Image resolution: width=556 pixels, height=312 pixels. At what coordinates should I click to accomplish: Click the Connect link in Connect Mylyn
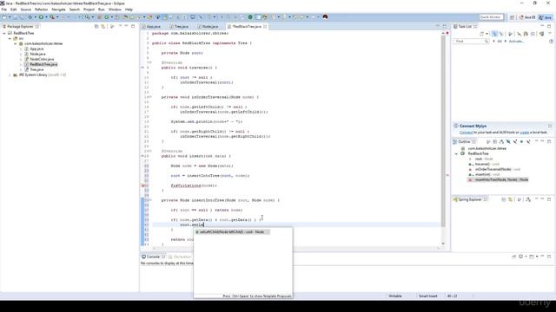[x=466, y=133]
